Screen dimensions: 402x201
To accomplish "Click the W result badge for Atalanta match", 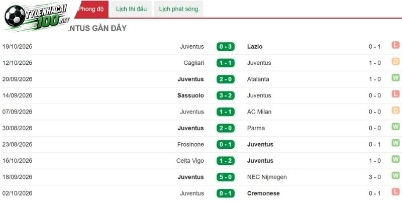I will (x=395, y=78).
